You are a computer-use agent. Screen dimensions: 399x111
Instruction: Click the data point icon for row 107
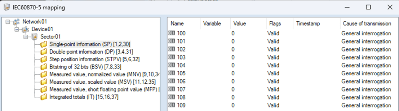tap(172, 89)
